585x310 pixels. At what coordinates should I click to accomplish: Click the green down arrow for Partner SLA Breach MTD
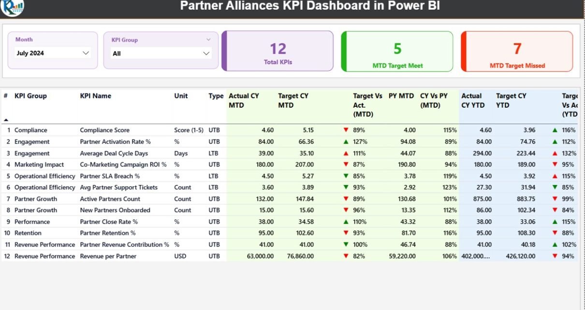click(346, 176)
